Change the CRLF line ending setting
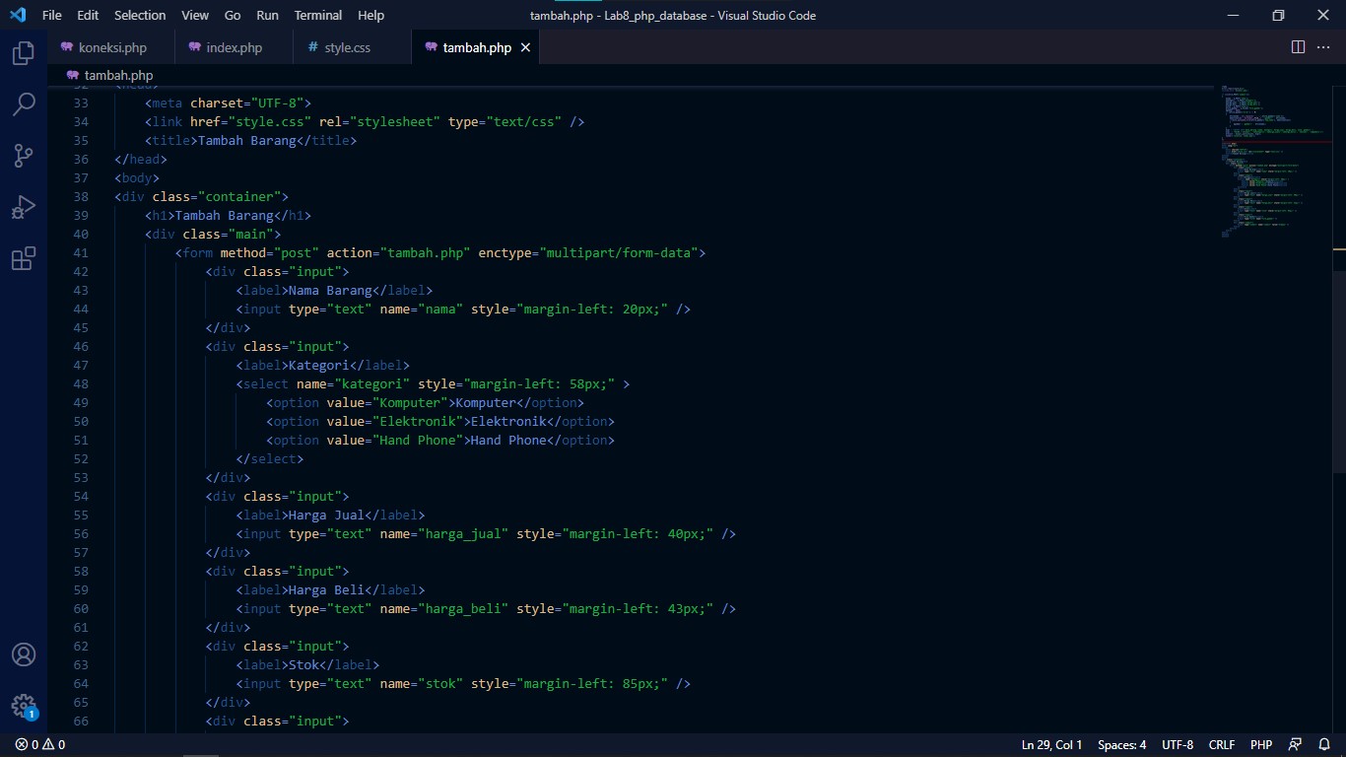 coord(1222,745)
